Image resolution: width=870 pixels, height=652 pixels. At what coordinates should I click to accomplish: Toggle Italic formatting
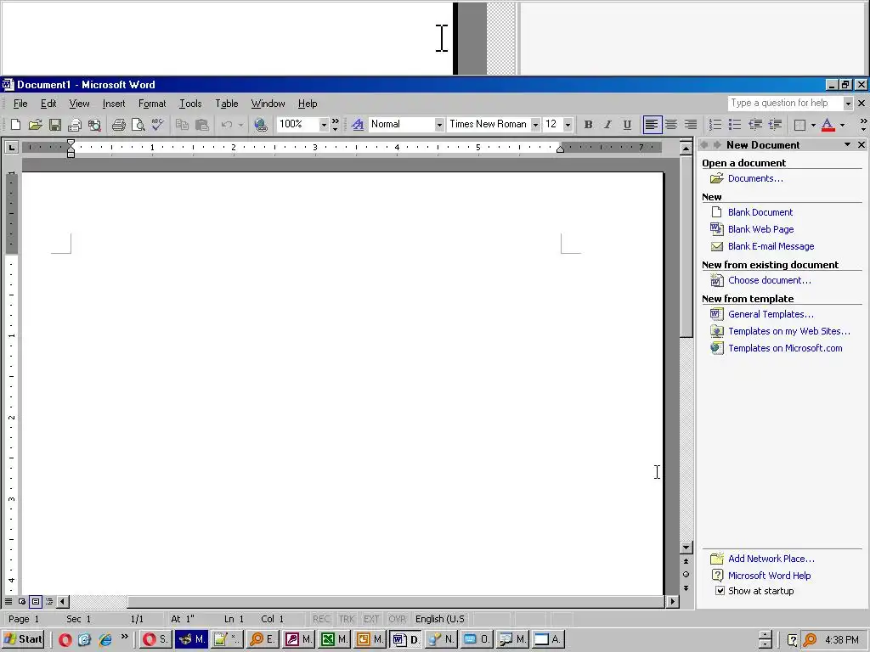coord(607,125)
